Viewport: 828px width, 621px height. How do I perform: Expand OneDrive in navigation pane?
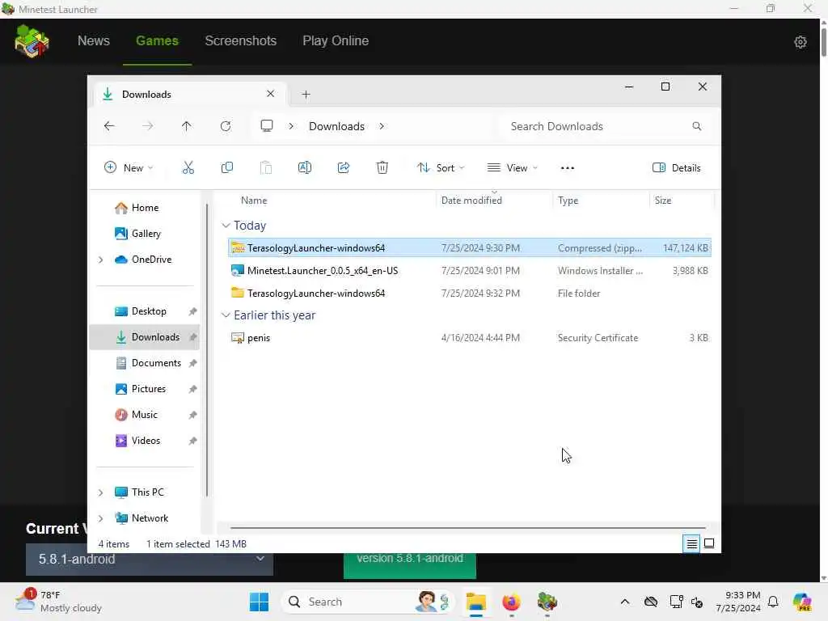pos(100,260)
